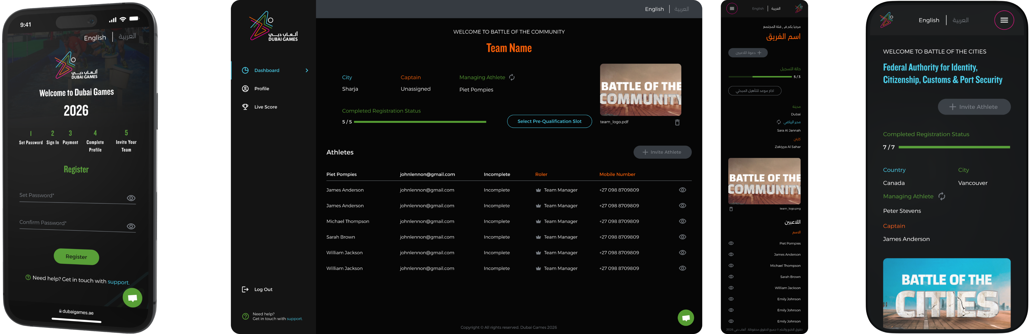Click step 5 Invite Your Team on phone
The width and height of the screenshot is (1030, 334).
126,141
